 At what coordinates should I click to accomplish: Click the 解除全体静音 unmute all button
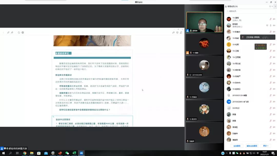[252, 146]
